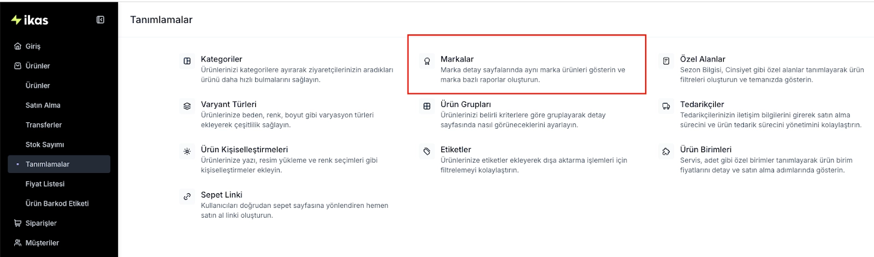
Task: Open the Markalar definitions link
Action: pos(457,59)
